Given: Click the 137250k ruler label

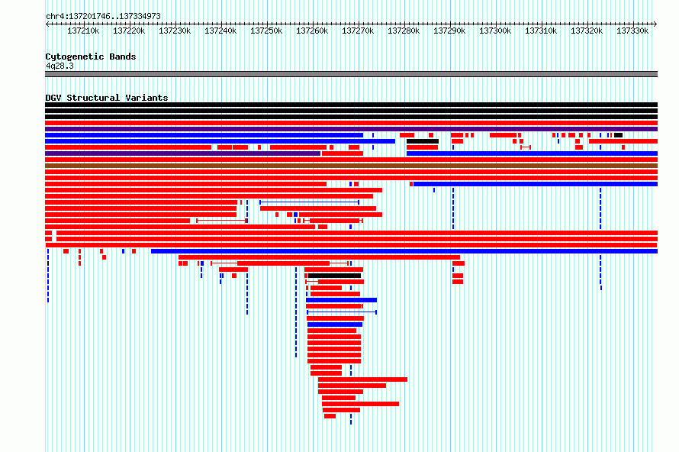Looking at the screenshot, I should tap(266, 31).
